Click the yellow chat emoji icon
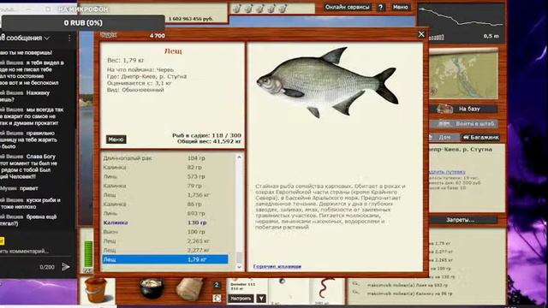 pyautogui.click(x=2, y=241)
